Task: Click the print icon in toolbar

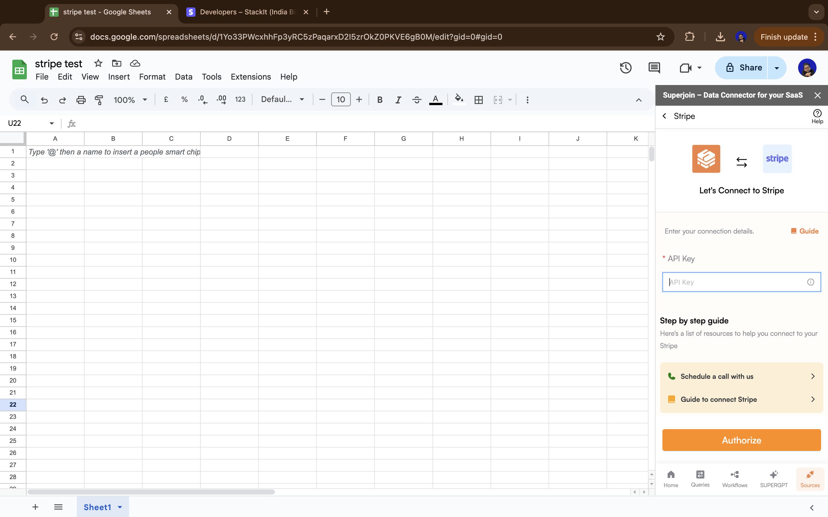Action: click(x=81, y=100)
